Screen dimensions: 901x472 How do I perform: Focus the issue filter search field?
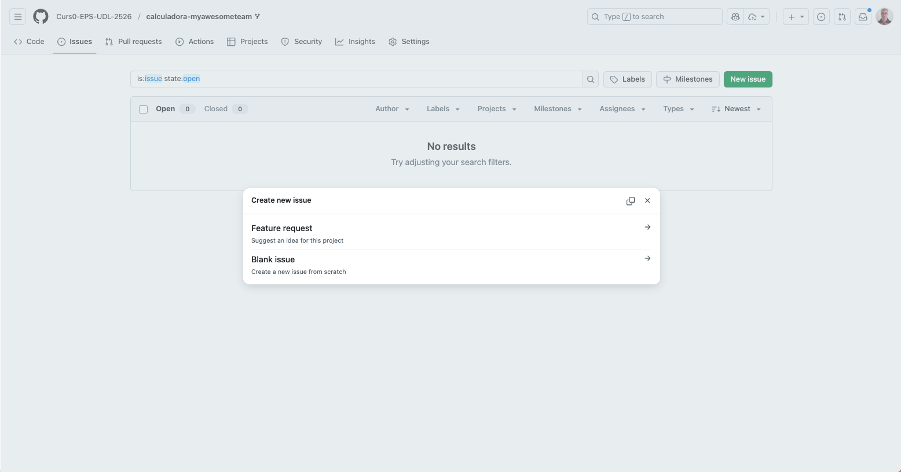(x=357, y=79)
